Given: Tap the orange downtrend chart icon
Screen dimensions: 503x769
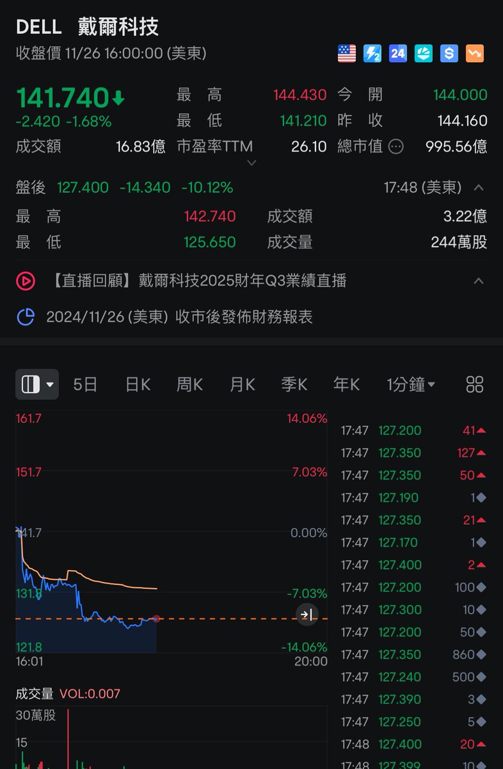Looking at the screenshot, I should pyautogui.click(x=475, y=53).
